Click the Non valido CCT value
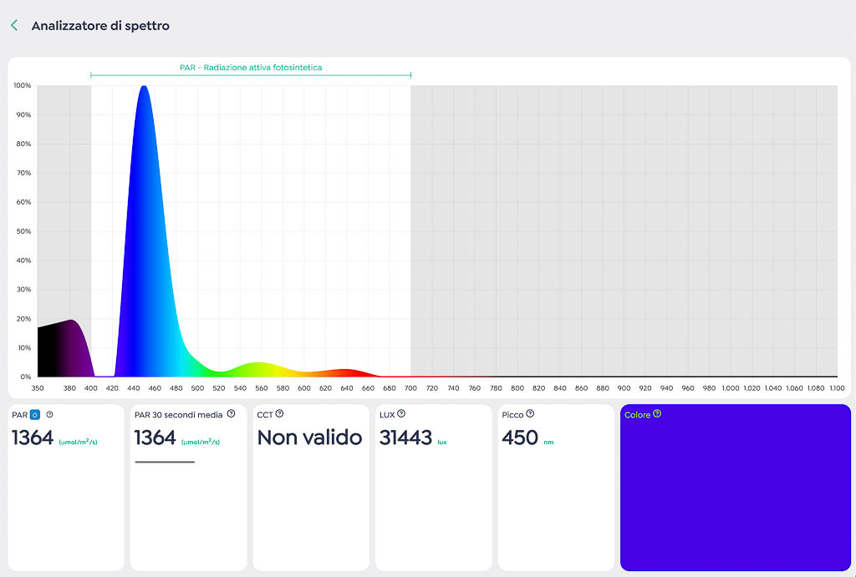This screenshot has width=856, height=577. click(x=309, y=438)
